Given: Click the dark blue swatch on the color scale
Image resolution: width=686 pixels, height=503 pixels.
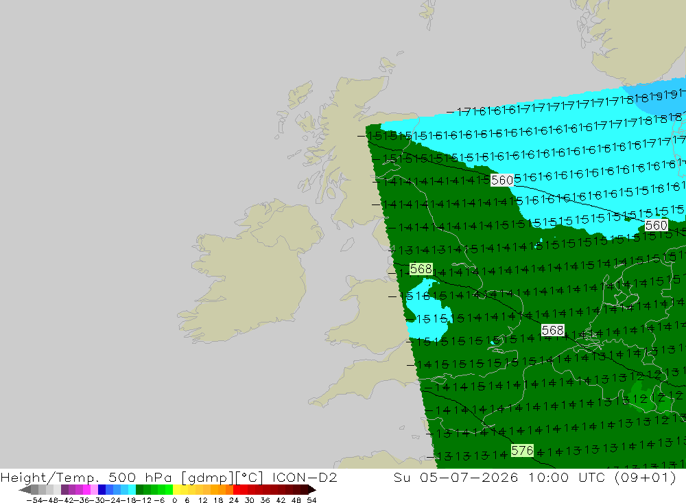Looking at the screenshot, I should [x=102, y=490].
